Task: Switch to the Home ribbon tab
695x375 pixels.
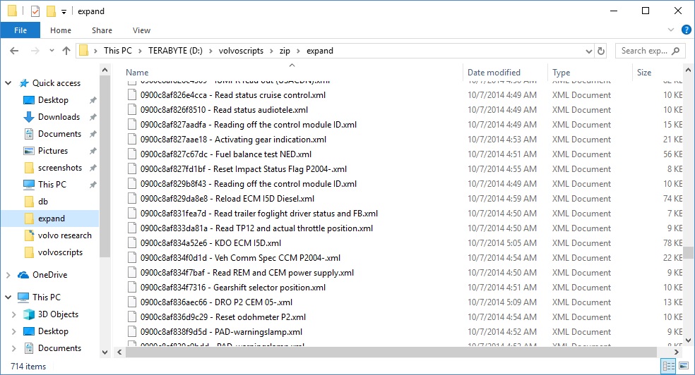Action: point(61,30)
